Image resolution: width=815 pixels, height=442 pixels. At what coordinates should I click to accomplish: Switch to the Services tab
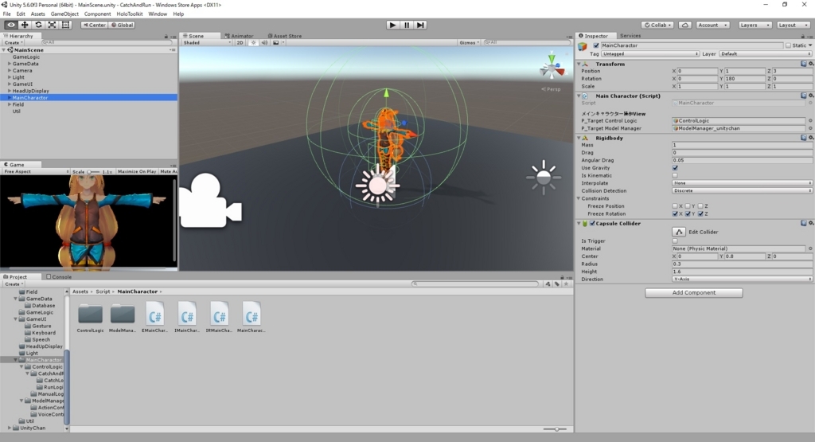630,36
